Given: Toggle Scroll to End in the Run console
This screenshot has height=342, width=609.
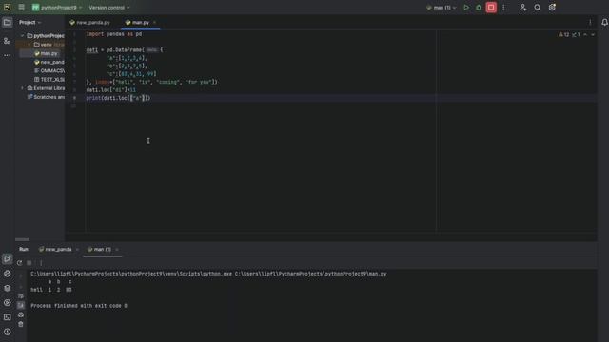Looking at the screenshot, I should pos(21,306).
